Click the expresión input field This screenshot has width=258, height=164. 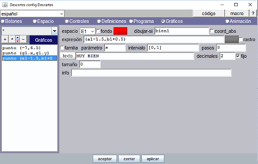[x=154, y=39]
